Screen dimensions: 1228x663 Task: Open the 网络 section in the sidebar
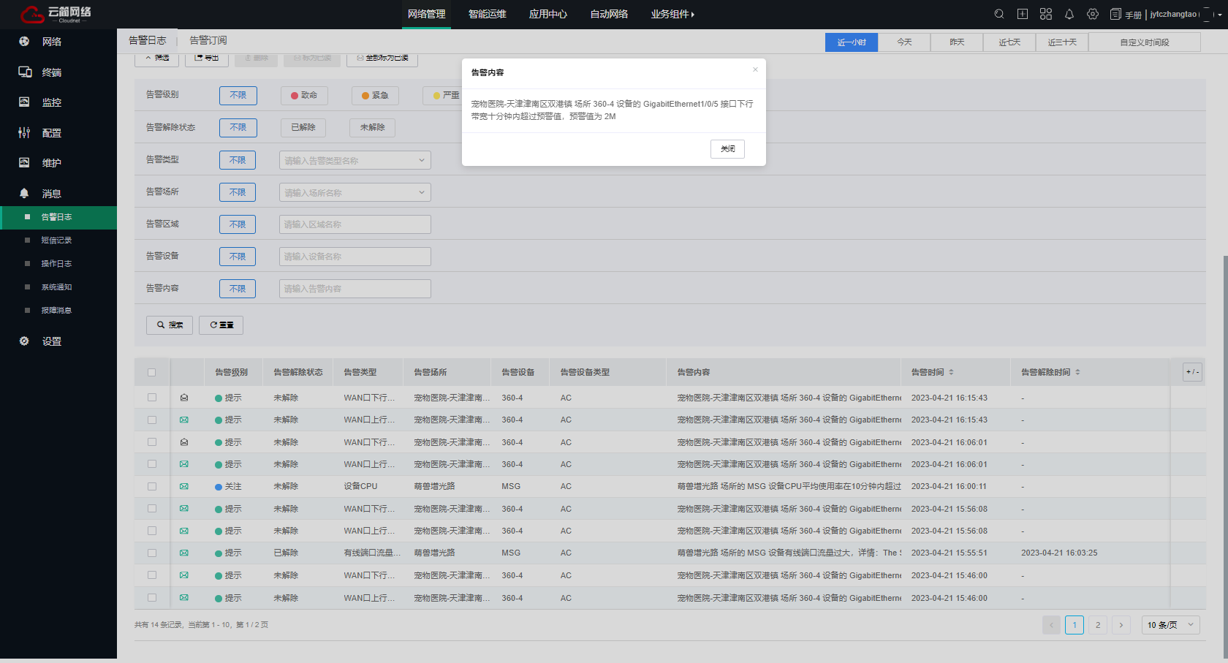58,42
